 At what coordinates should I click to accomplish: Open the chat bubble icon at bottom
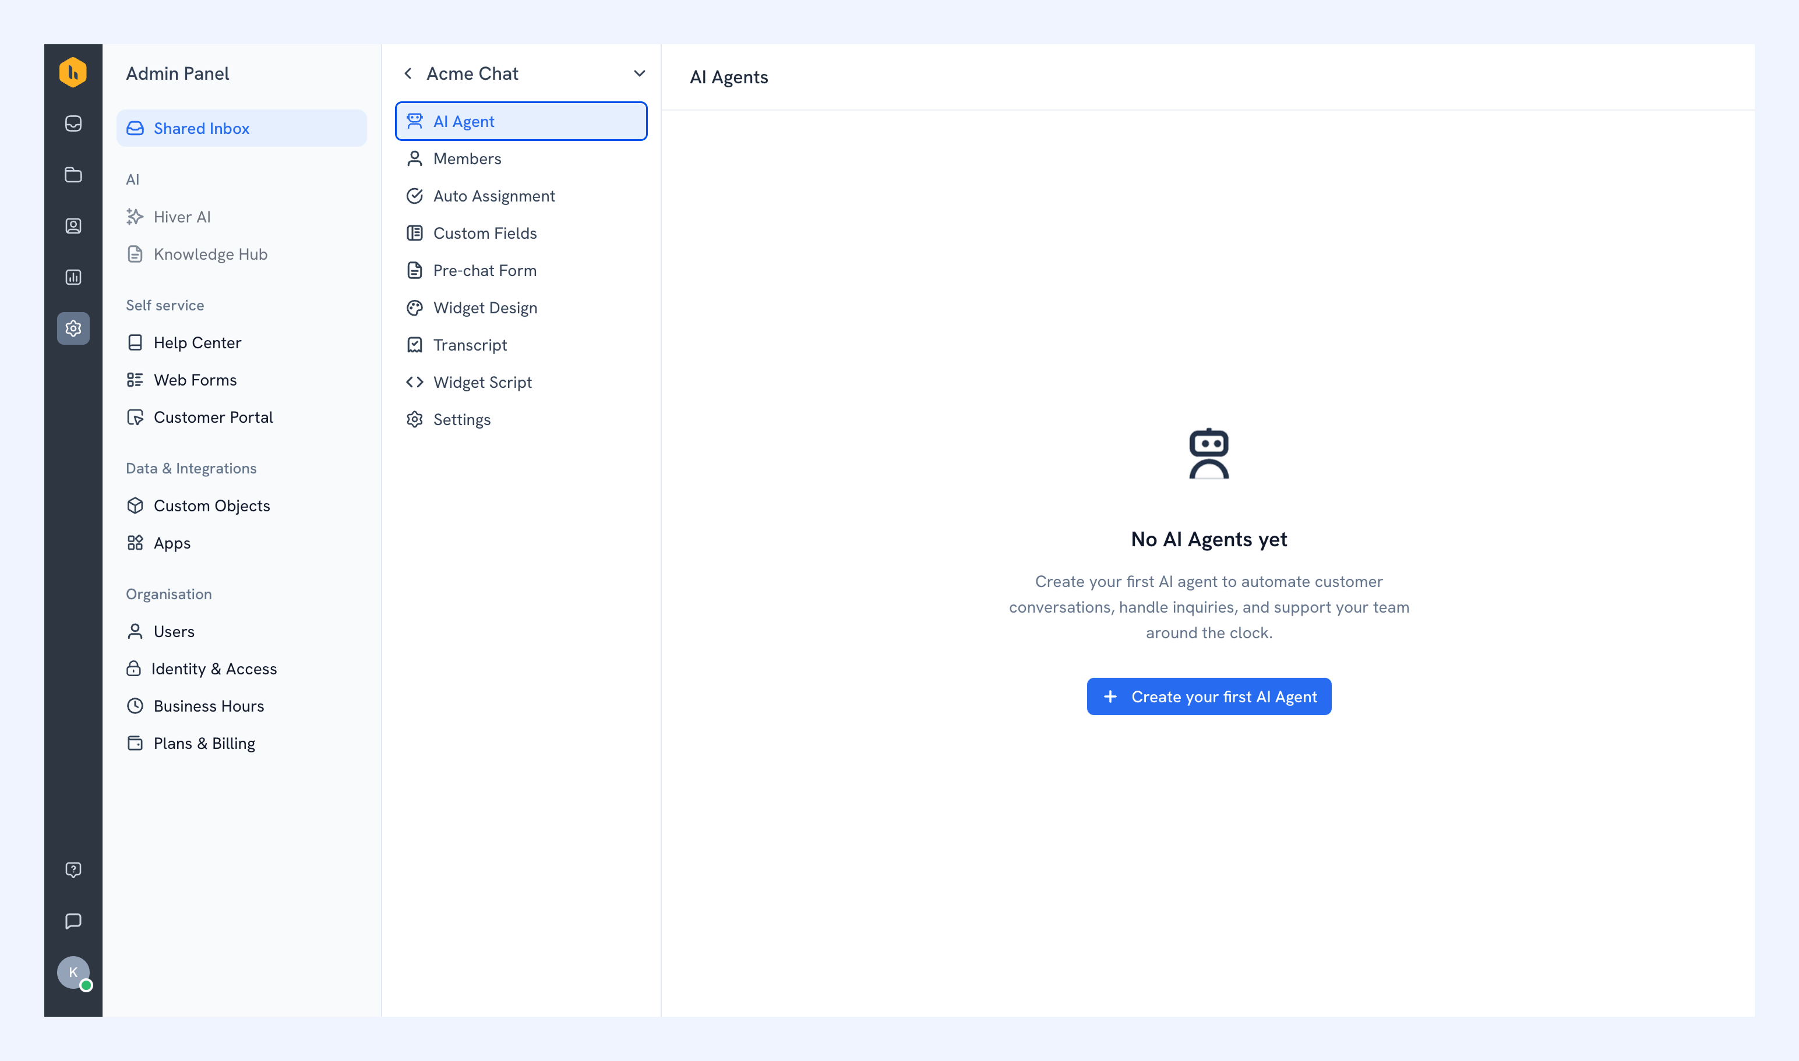73,921
